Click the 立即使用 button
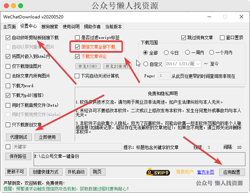 pos(47,137)
